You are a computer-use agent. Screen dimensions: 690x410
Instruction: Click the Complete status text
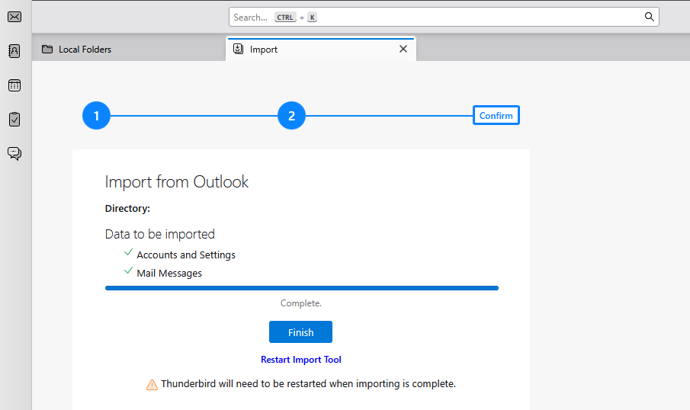pyautogui.click(x=301, y=303)
